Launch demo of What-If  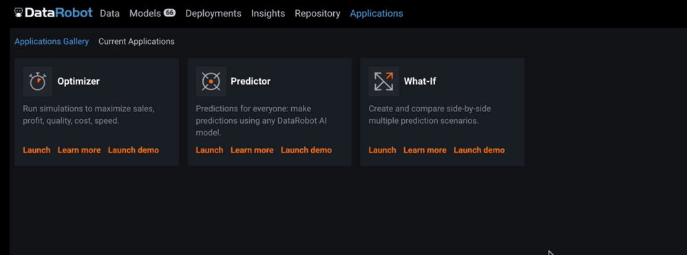pyautogui.click(x=479, y=150)
